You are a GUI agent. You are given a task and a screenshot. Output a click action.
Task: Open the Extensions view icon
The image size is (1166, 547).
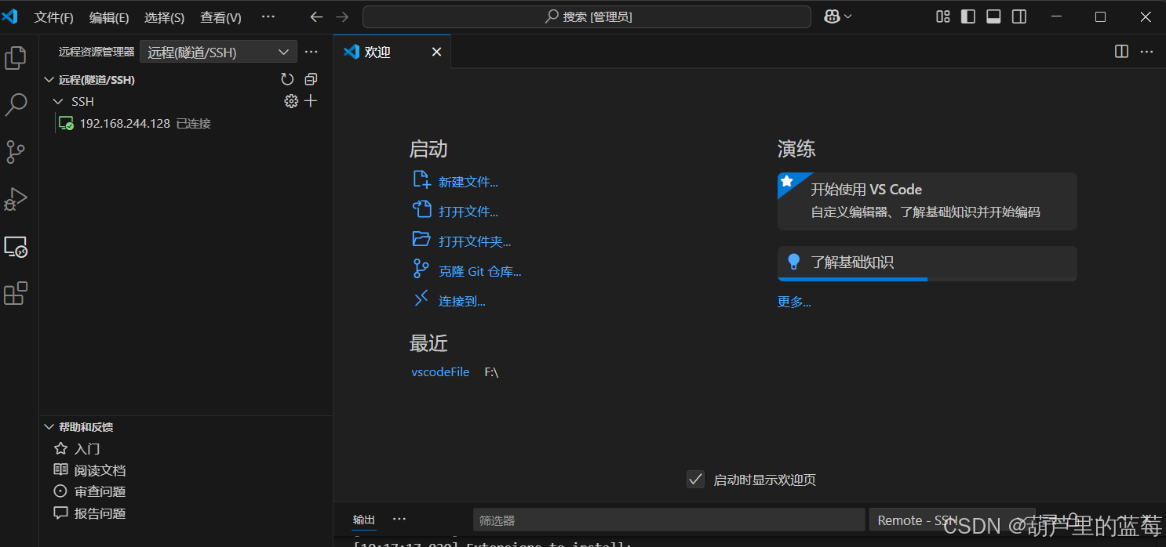[x=16, y=294]
